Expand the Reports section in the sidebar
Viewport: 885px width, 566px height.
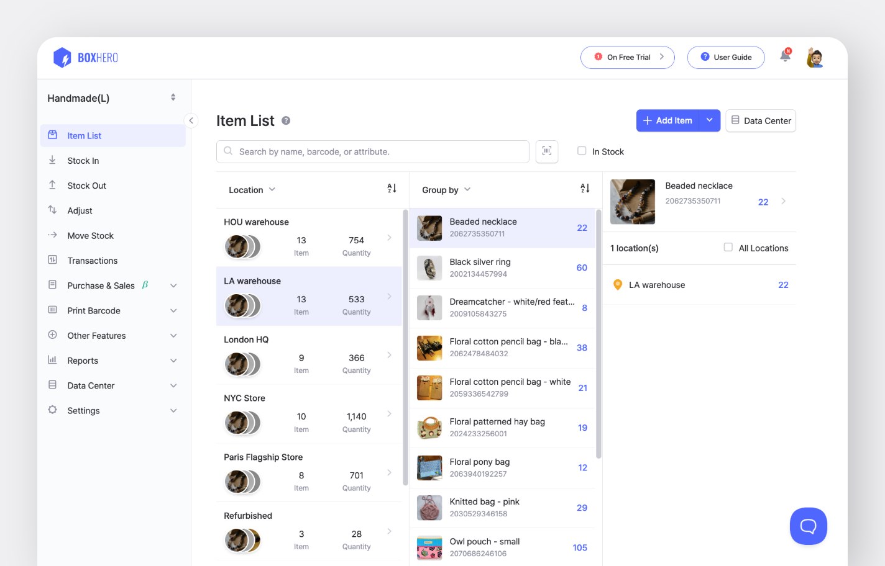83,361
